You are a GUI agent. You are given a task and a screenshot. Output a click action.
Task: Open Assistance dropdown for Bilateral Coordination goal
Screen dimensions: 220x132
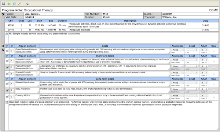click(x=177, y=83)
